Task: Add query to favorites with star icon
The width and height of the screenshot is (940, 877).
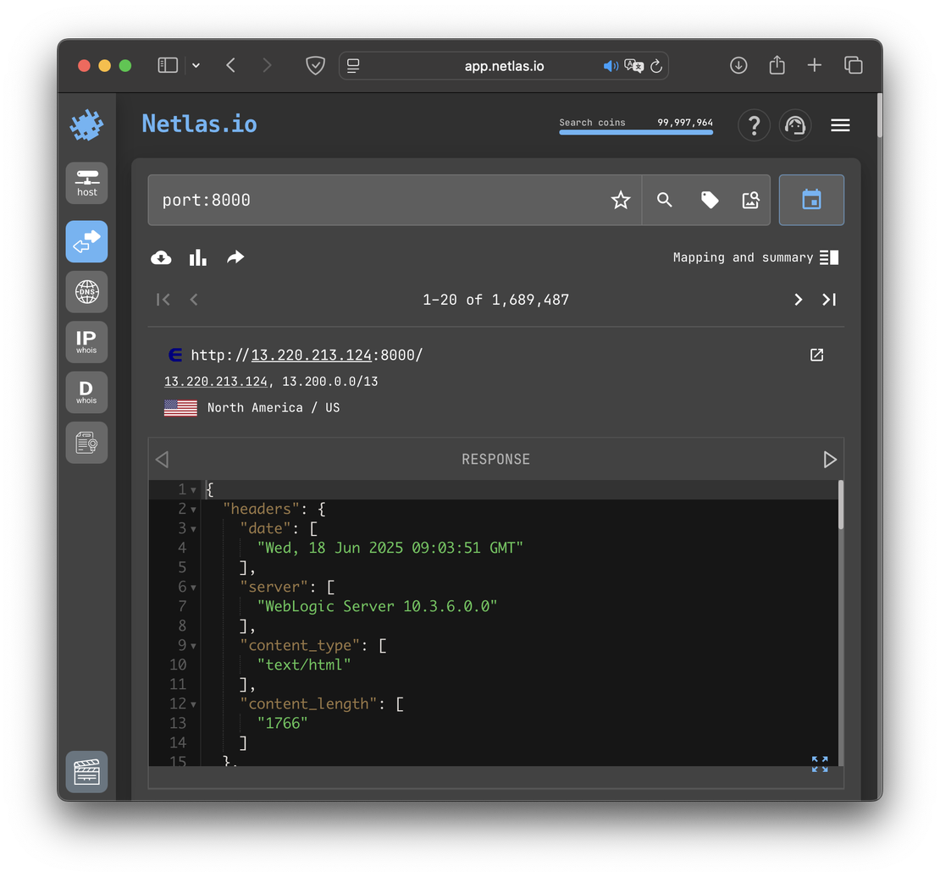Action: pos(621,200)
